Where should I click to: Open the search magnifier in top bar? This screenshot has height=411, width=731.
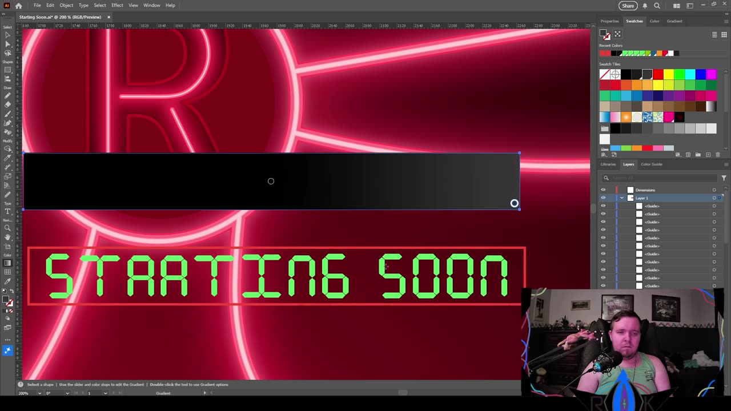click(657, 6)
